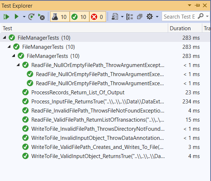Click the 15 ms duration value

point(192,120)
